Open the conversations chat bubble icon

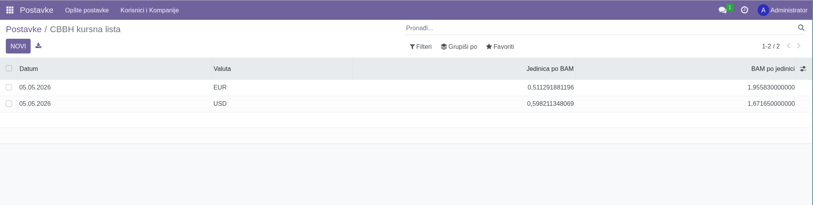pyautogui.click(x=723, y=10)
